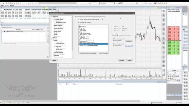Open the drop-down list in the top toolbar
The image size is (189, 106).
pos(113,3)
